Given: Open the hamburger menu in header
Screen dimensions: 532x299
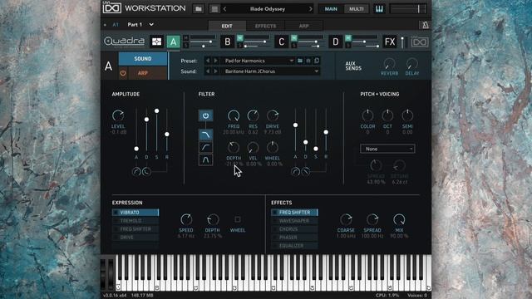Looking at the screenshot, I should (x=214, y=9).
